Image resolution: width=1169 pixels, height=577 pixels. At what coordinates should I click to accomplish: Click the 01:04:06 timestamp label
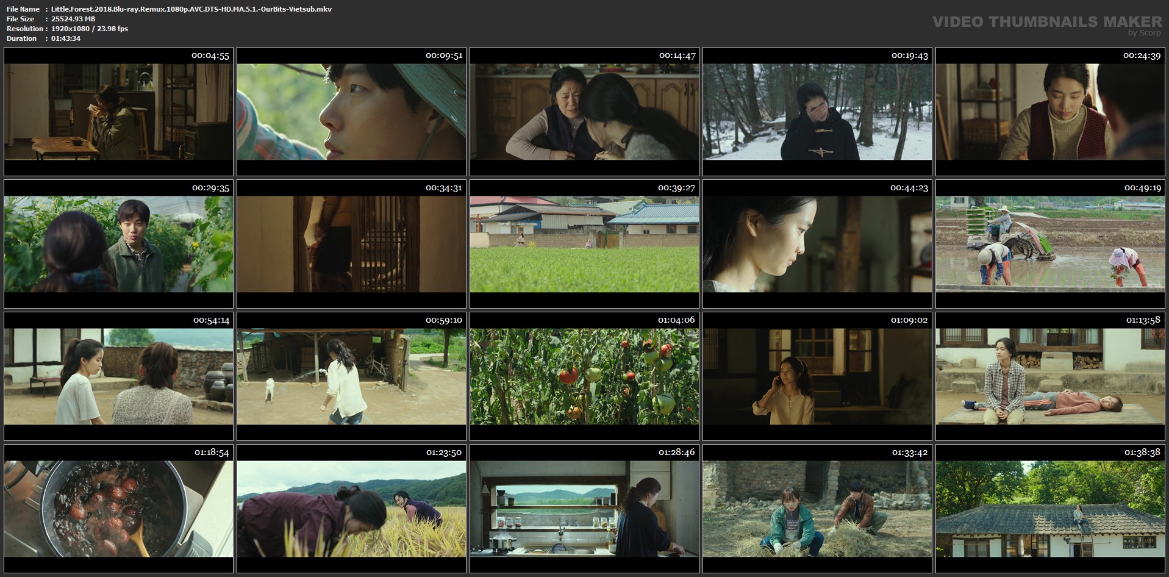[x=676, y=320]
